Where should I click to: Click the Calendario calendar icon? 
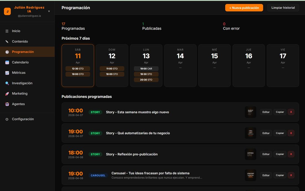coord(7,63)
